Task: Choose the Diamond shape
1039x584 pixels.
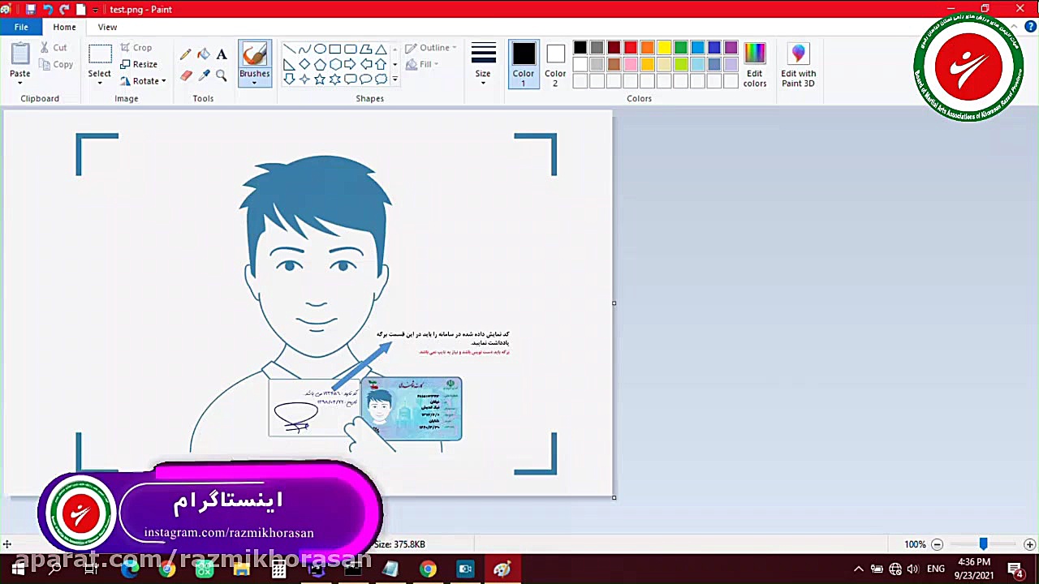Action: [304, 64]
